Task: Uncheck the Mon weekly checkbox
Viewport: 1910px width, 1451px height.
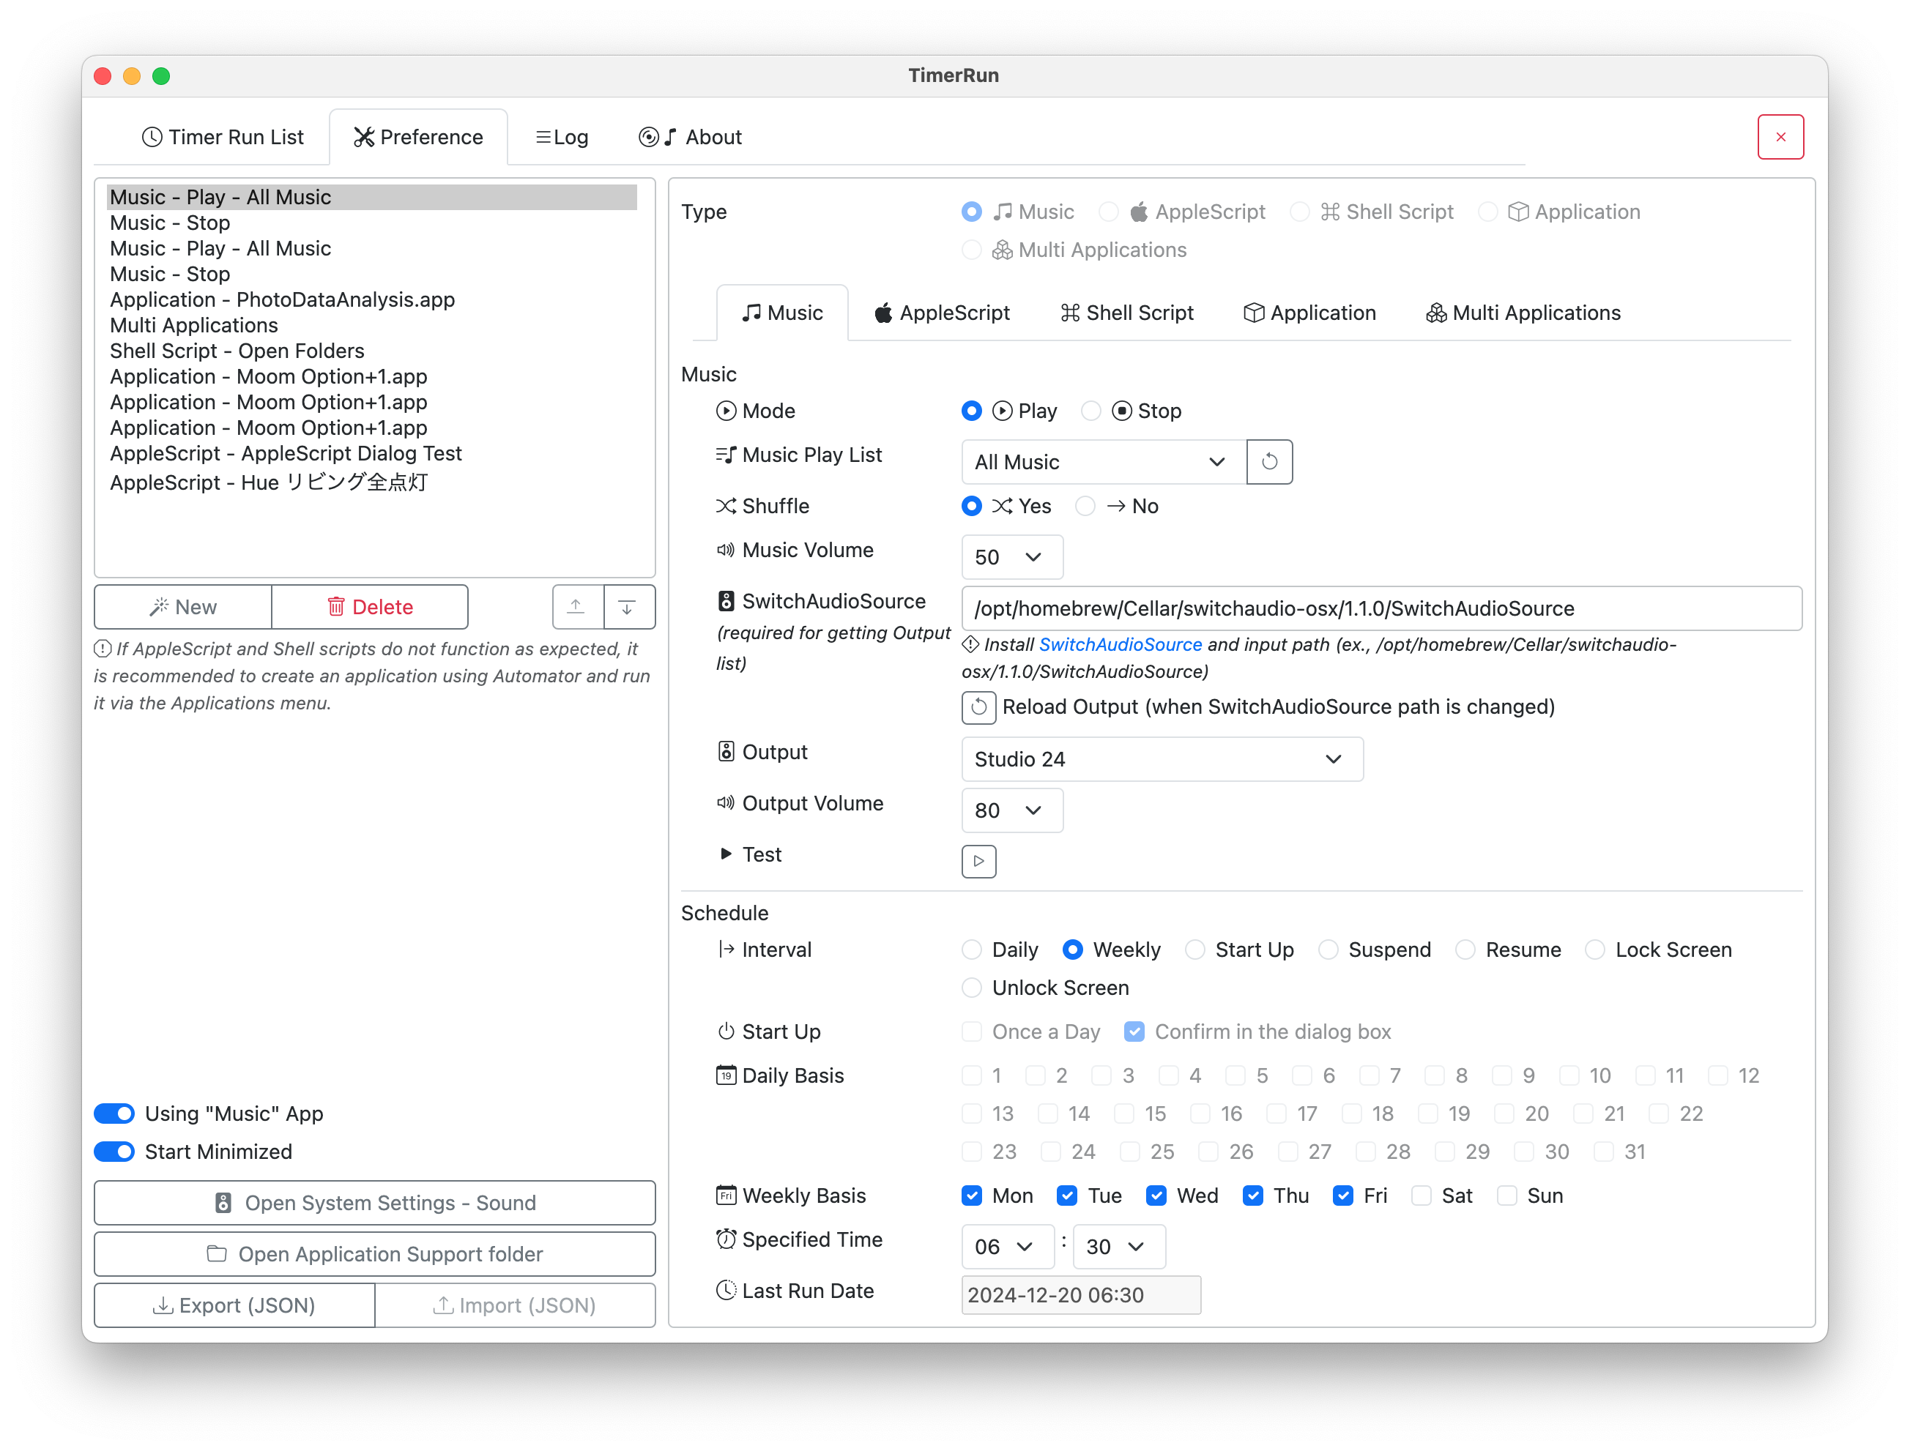Action: pyautogui.click(x=972, y=1196)
